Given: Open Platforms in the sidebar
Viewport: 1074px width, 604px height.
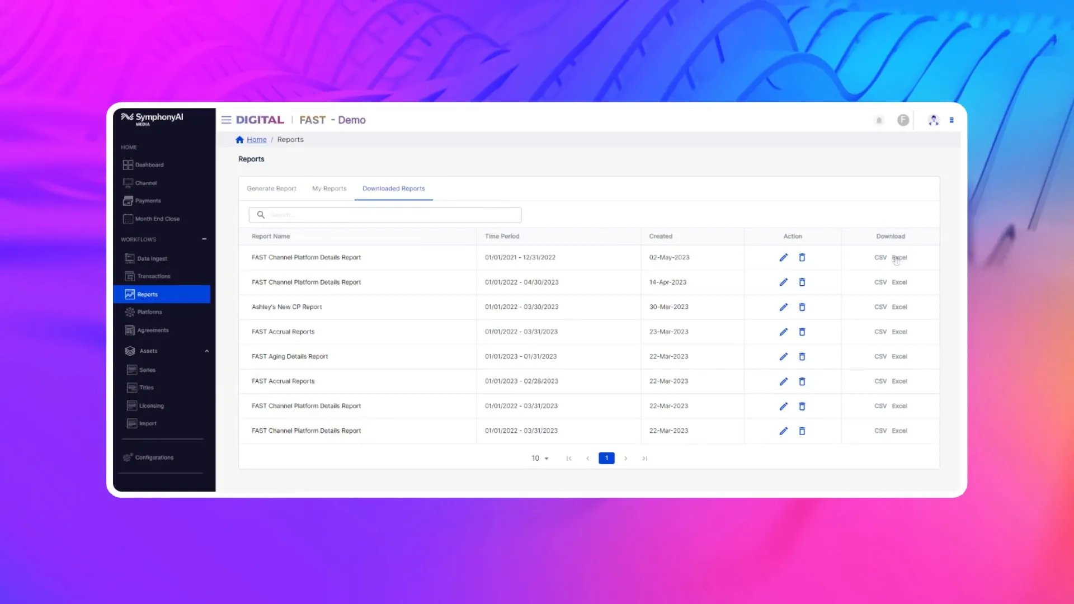Looking at the screenshot, I should 144,312.
